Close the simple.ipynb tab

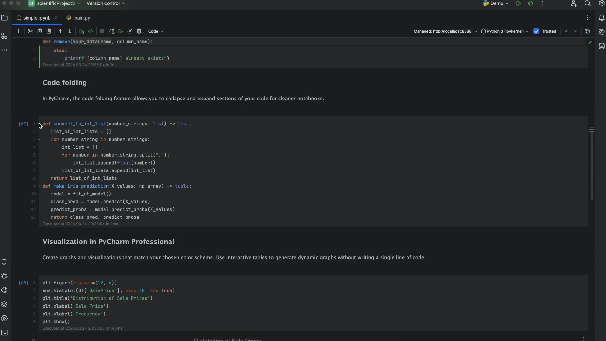[56, 18]
